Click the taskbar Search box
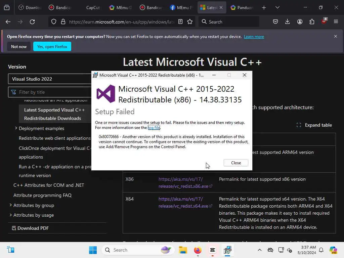This screenshot has height=258, width=344. click(x=138, y=250)
